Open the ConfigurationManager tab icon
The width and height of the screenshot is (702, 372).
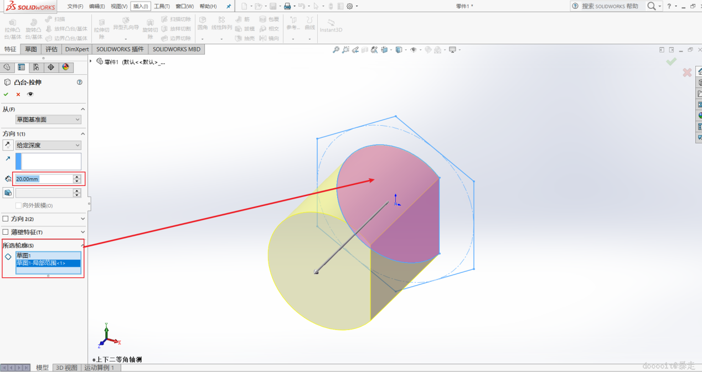36,67
